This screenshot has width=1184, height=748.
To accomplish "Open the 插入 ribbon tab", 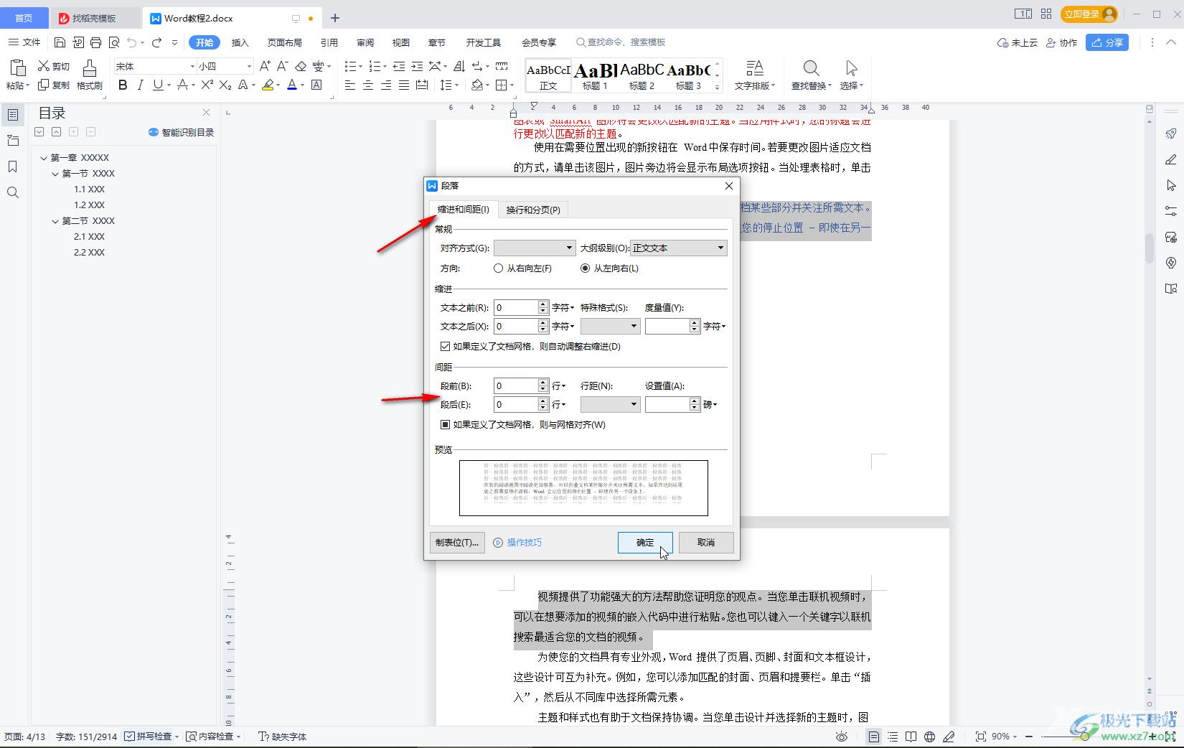I will pyautogui.click(x=240, y=42).
